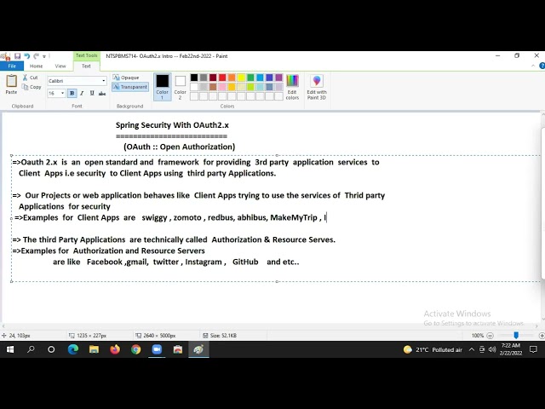
Task: Switch to the View ribbon tab
Action: (60, 66)
